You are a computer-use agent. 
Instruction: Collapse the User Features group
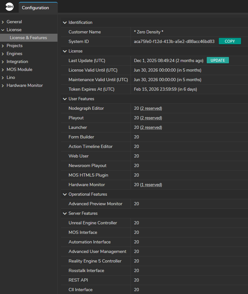(x=65, y=99)
